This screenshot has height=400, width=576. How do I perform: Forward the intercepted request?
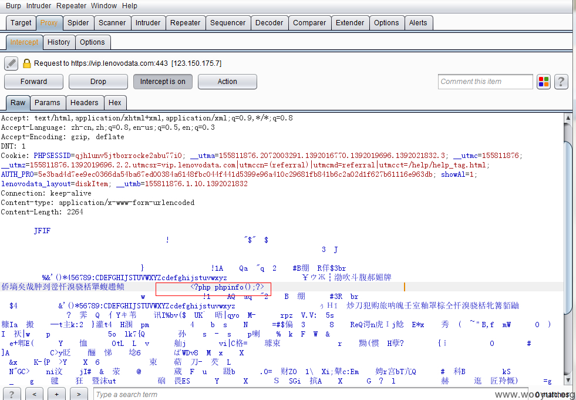(x=34, y=82)
